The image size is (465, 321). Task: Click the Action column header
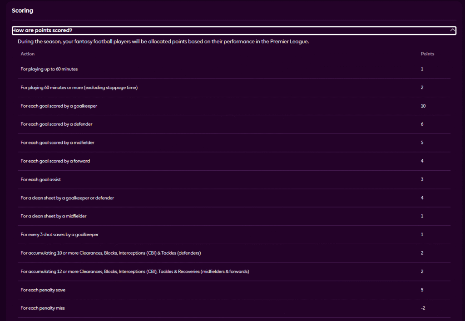(x=28, y=54)
